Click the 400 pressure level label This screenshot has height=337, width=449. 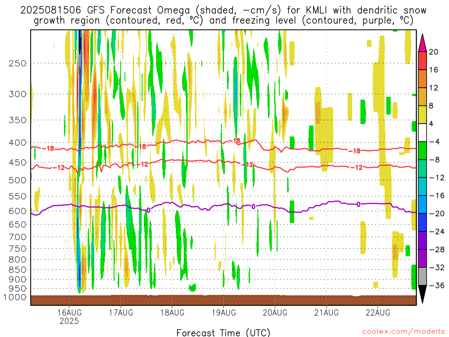click(x=18, y=143)
